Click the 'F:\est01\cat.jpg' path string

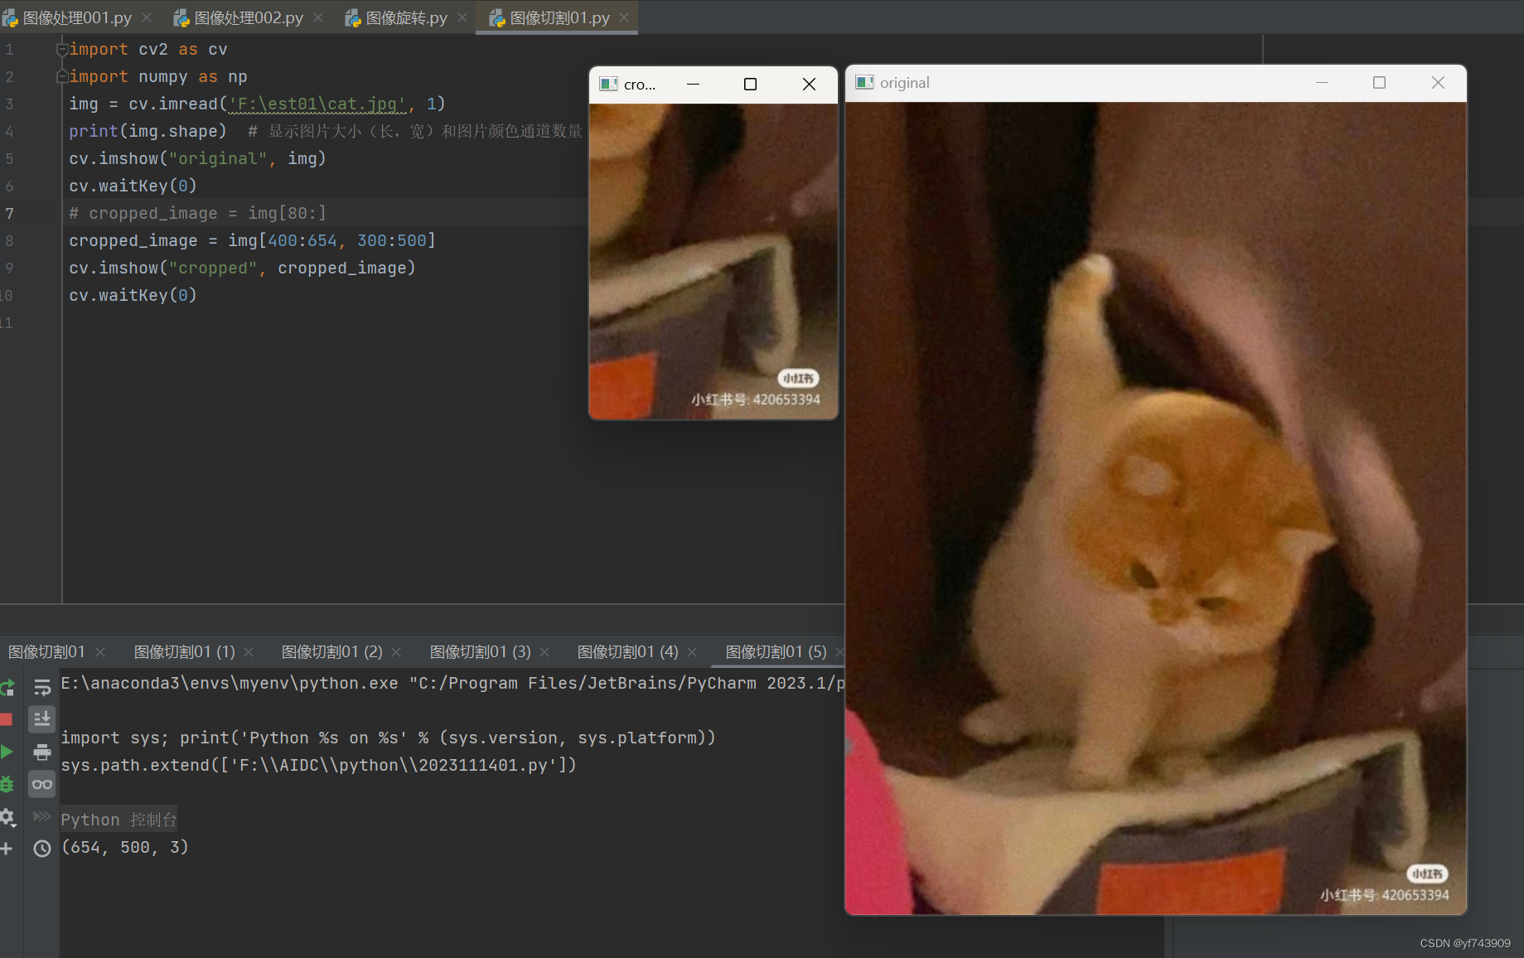317,104
